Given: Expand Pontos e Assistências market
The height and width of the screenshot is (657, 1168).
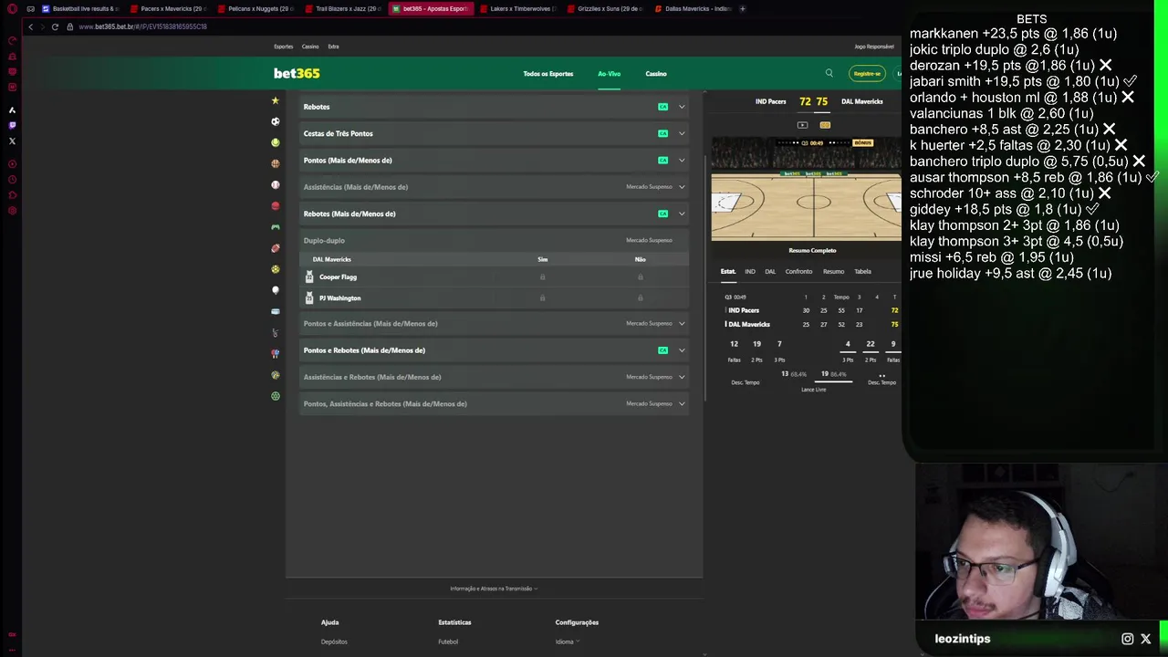Looking at the screenshot, I should pyautogui.click(x=495, y=323).
